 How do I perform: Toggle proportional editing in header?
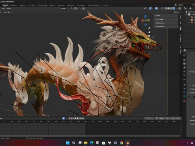[83, 9]
